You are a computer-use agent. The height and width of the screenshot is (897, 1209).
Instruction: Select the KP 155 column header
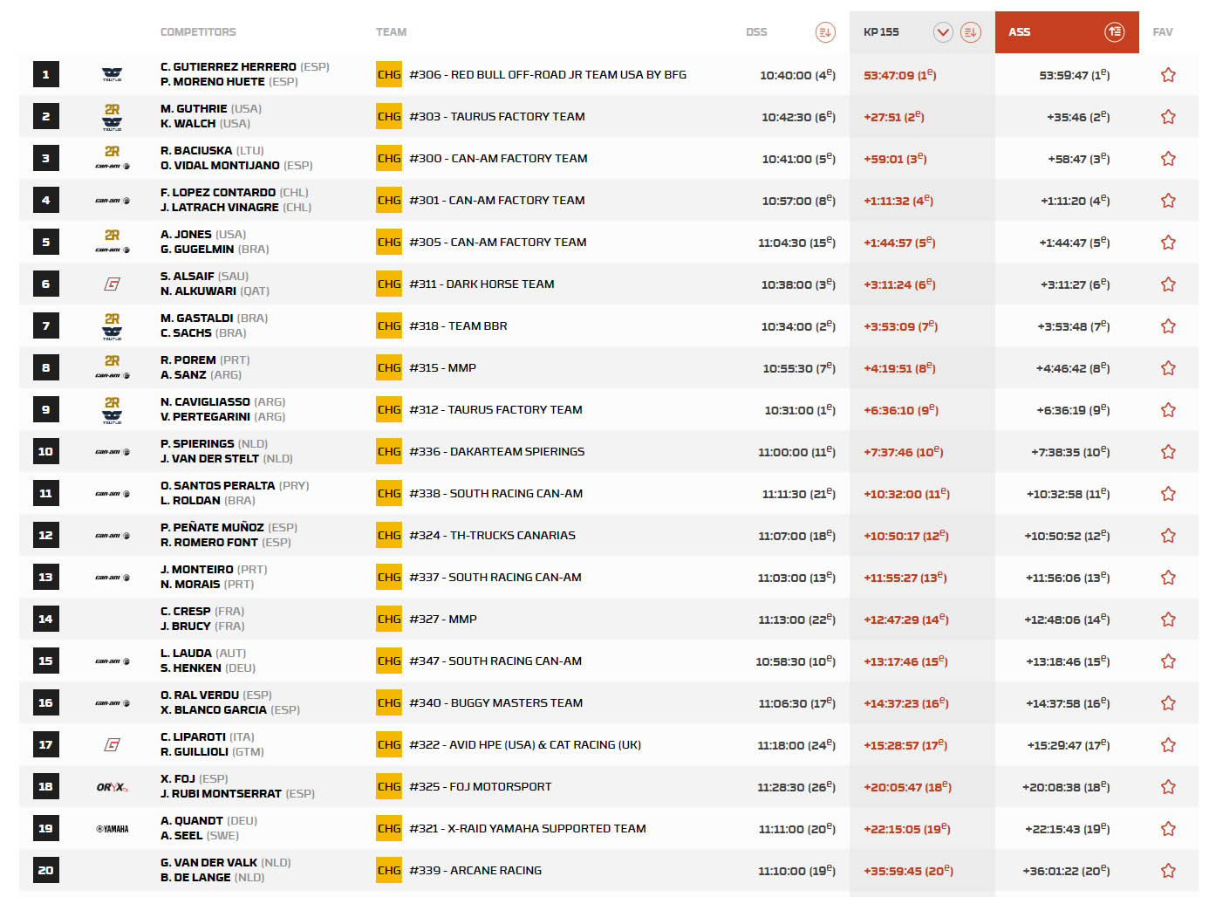tap(881, 32)
